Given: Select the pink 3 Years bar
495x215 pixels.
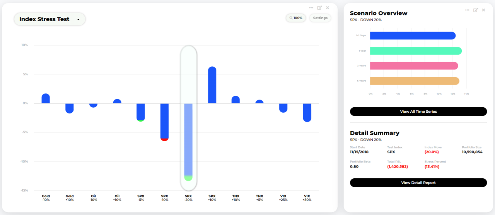Looking at the screenshot, I should coord(414,66).
